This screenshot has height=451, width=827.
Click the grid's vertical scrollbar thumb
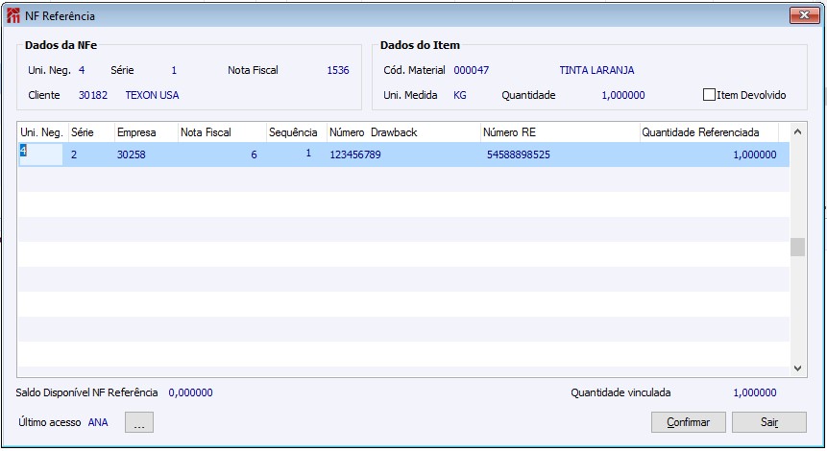797,248
